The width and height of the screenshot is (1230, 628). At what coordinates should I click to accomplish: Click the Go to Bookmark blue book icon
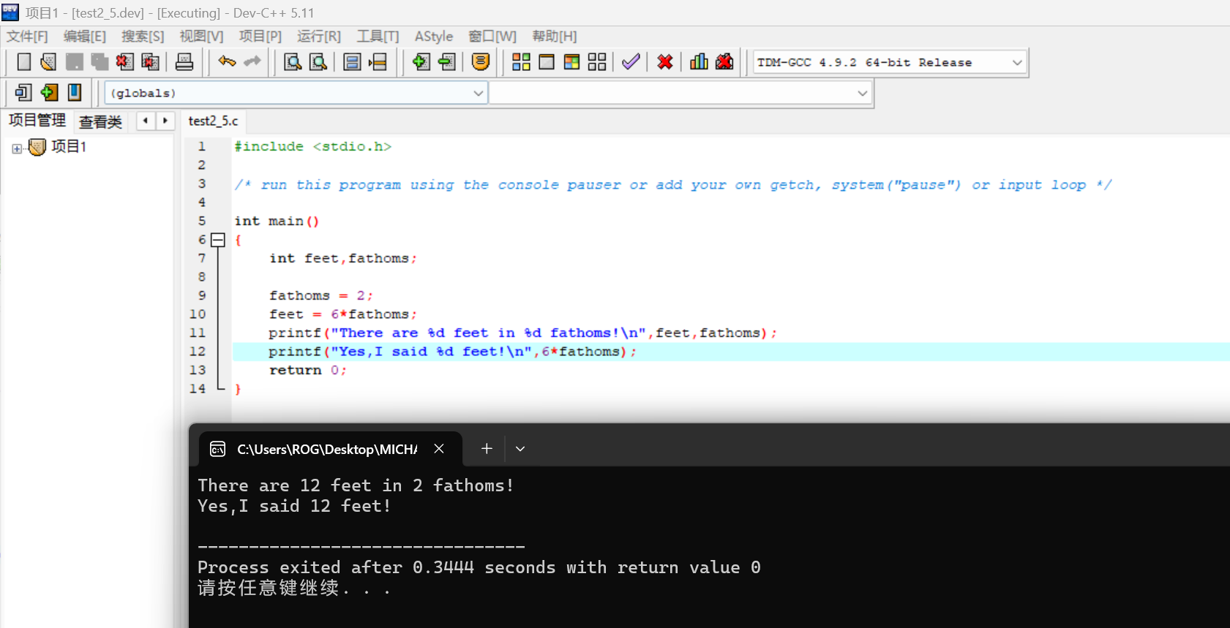click(x=74, y=92)
